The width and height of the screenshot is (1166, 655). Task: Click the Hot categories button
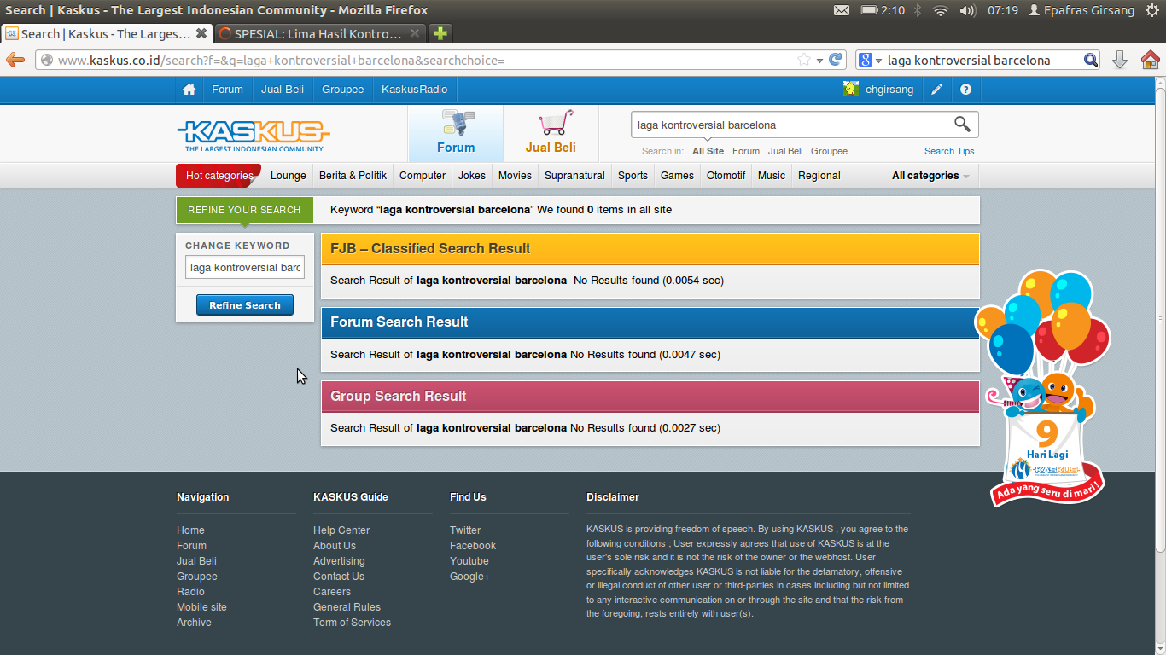point(219,176)
